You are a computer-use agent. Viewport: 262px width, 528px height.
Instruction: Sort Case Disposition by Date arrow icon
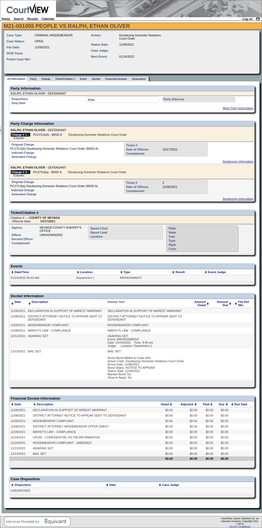107,485
